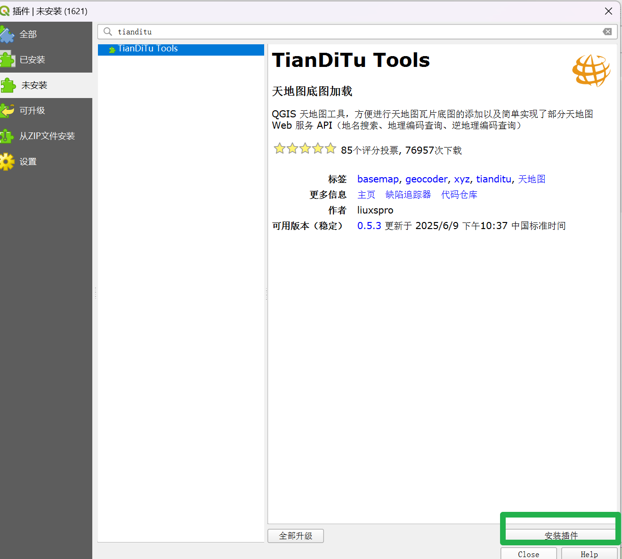Open the tianditu tag link

coord(493,179)
